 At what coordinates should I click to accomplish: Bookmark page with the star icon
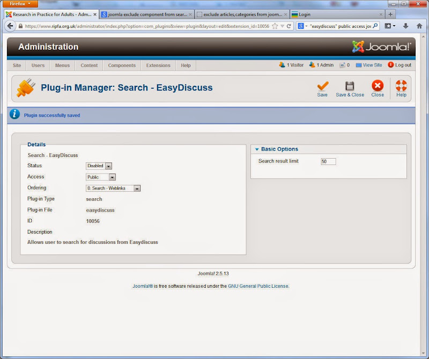tap(275, 26)
